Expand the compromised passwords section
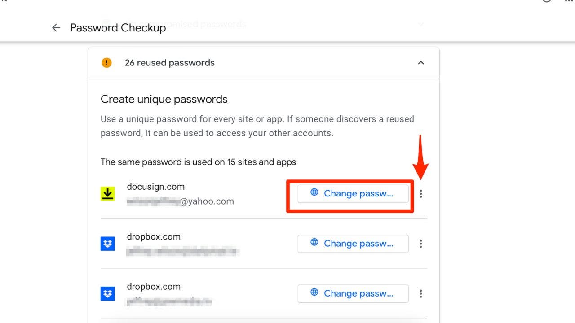This screenshot has width=575, height=323. click(x=420, y=25)
